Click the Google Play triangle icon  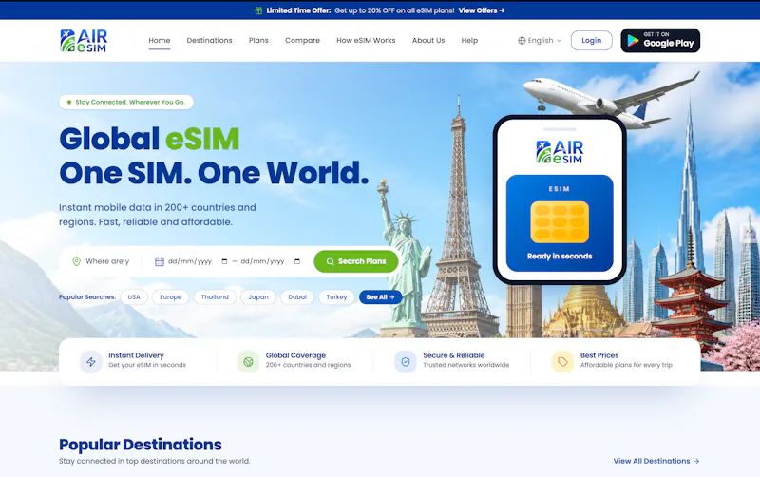click(x=633, y=41)
